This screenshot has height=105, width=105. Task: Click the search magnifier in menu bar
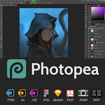[37, 1]
